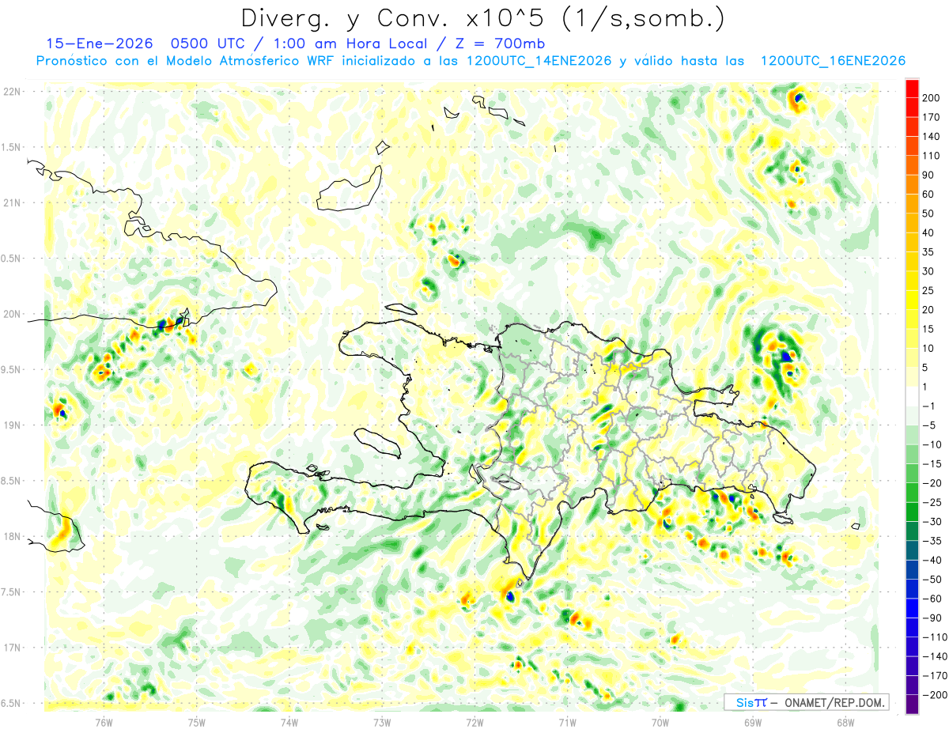
Task: Click the red colorbar segment above 200
Action: pyautogui.click(x=912, y=89)
